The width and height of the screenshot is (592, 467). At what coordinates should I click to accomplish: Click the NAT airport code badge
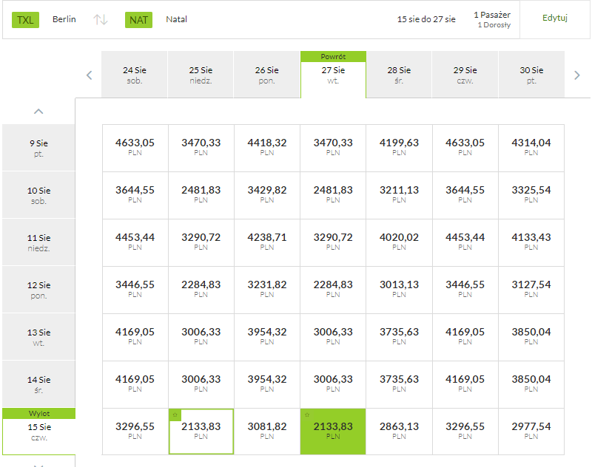[x=138, y=20]
